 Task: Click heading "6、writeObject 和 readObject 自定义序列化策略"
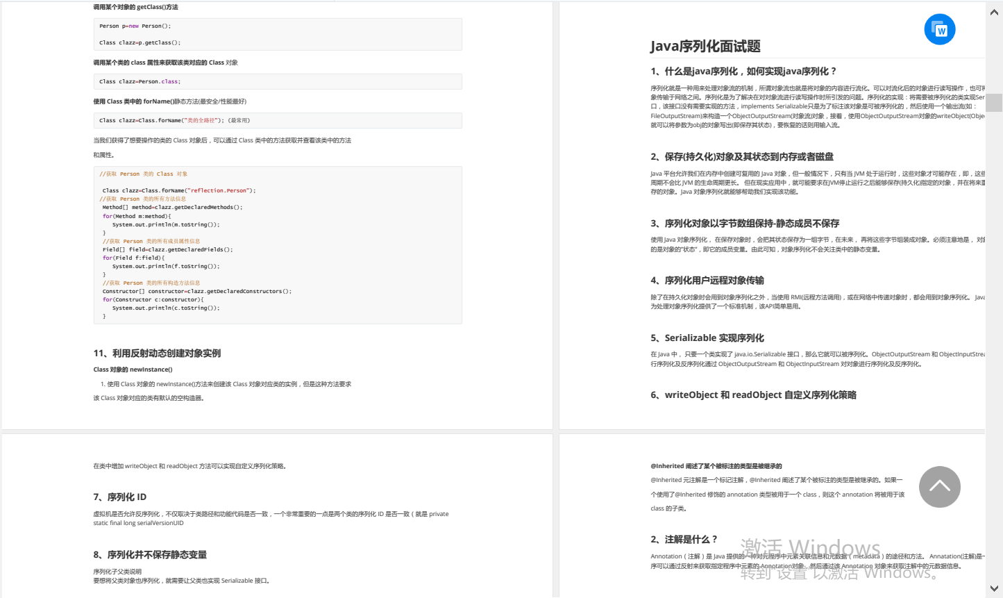coord(753,394)
